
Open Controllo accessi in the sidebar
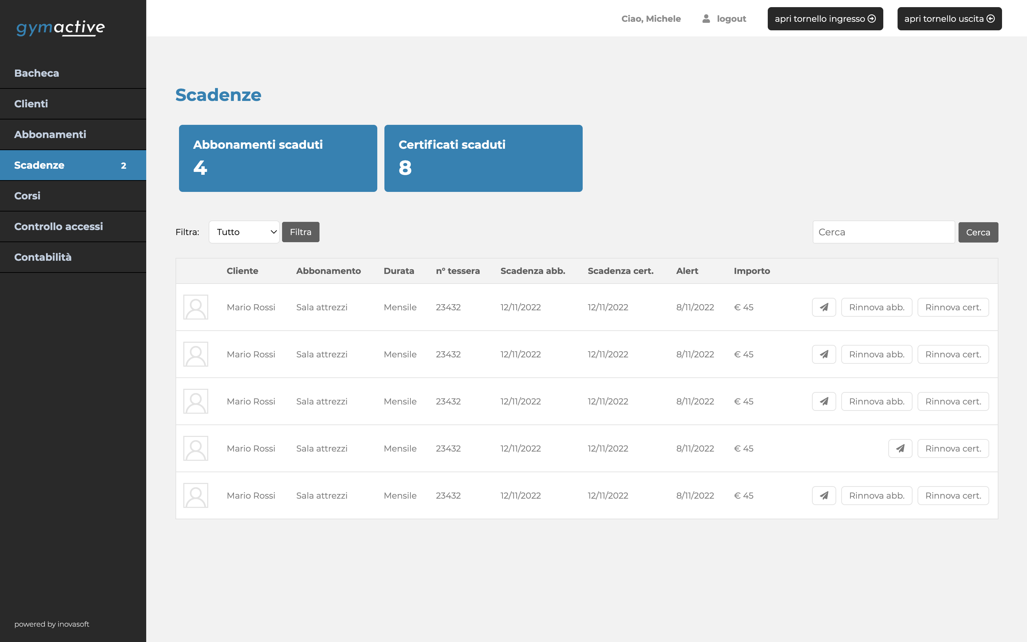(x=73, y=227)
